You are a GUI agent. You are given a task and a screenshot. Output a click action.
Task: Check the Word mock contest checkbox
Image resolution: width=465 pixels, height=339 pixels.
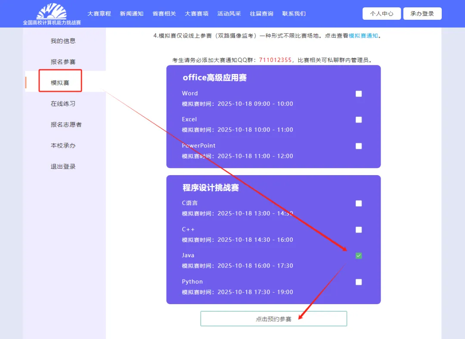[x=359, y=94]
